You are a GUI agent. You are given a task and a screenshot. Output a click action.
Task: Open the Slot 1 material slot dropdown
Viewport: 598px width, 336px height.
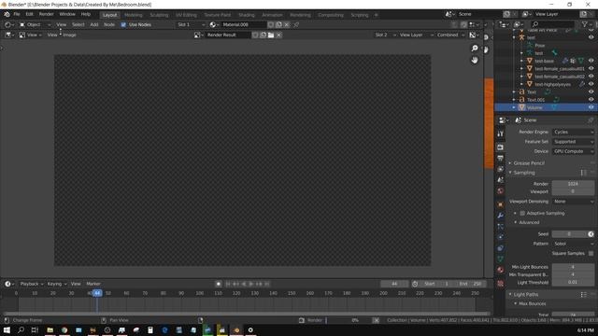tap(191, 25)
